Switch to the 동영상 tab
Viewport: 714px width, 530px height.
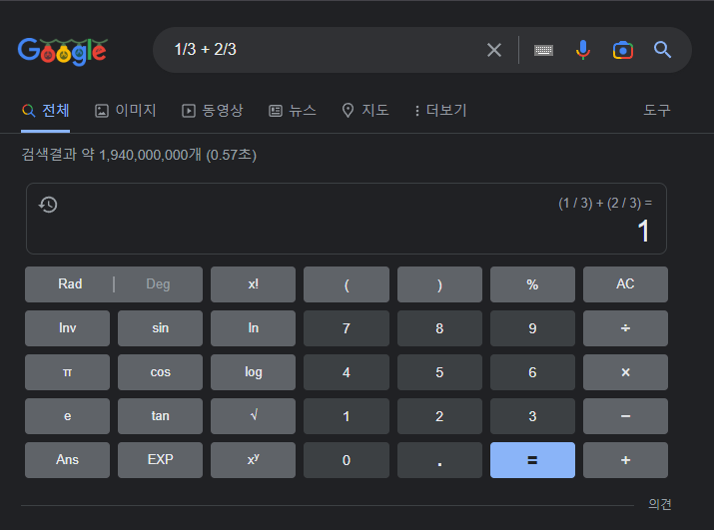tap(212, 111)
